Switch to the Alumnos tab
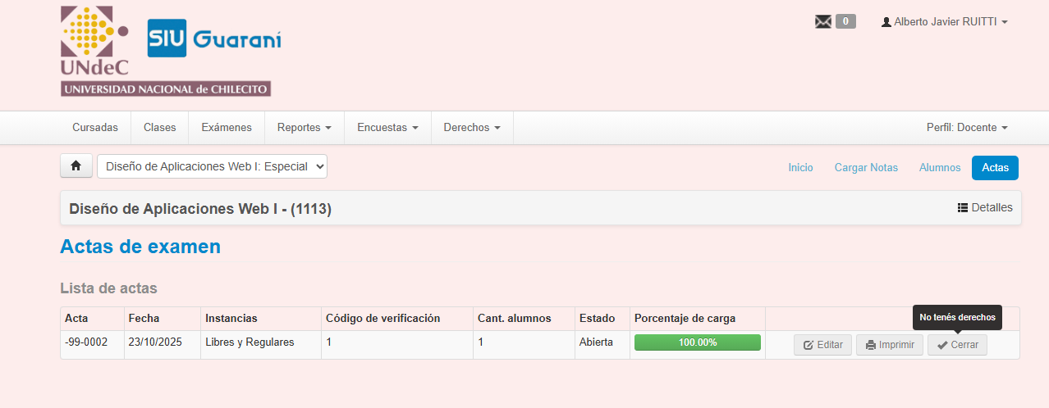The image size is (1049, 408). (x=940, y=168)
